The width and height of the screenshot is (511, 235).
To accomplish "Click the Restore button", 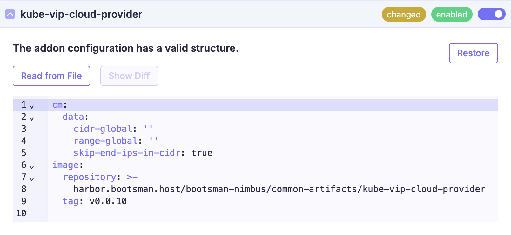I will (473, 53).
